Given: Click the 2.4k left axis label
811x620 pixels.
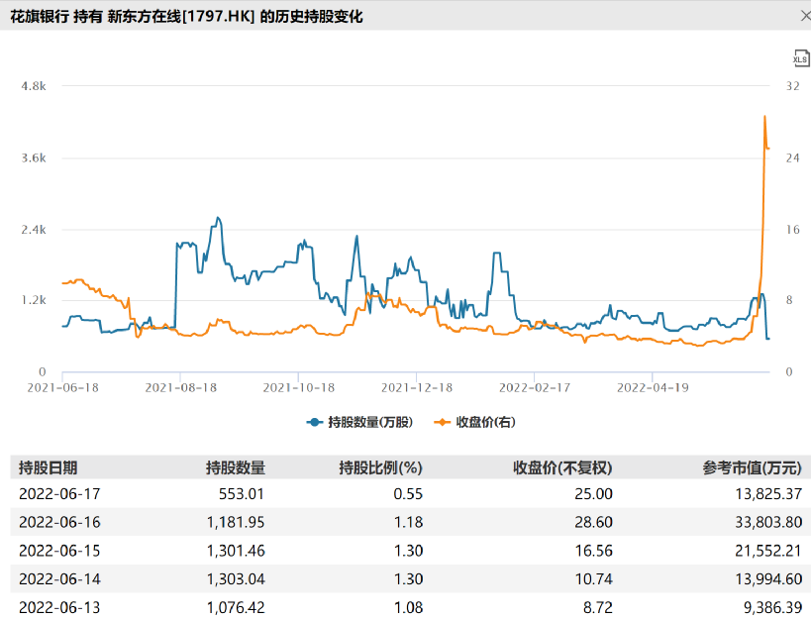Looking at the screenshot, I should coord(34,229).
